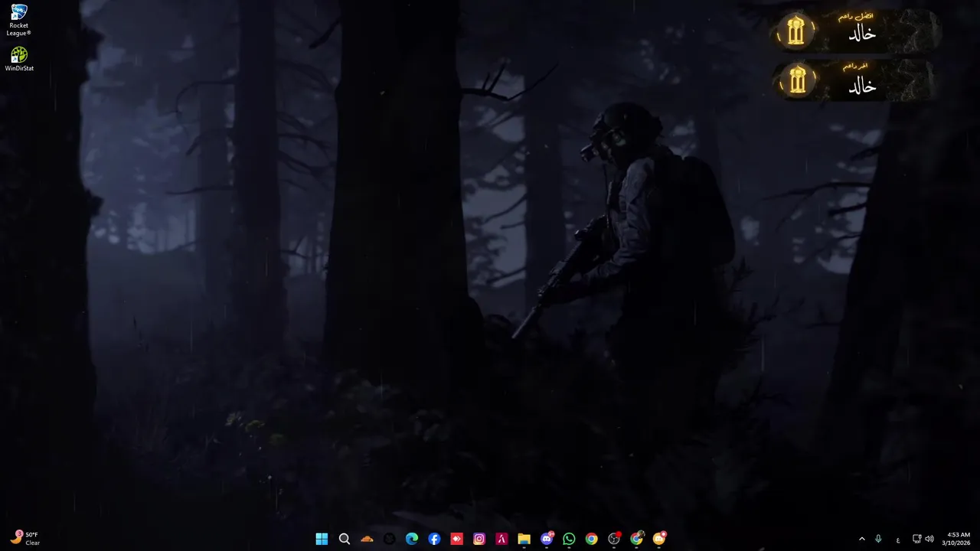Open the dark round icon beside Cloudflare
Image resolution: width=980 pixels, height=551 pixels.
pos(389,539)
